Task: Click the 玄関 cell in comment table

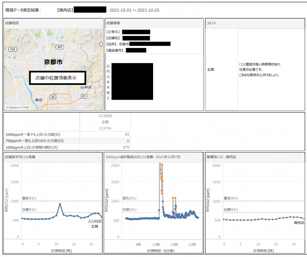Action: [210, 69]
